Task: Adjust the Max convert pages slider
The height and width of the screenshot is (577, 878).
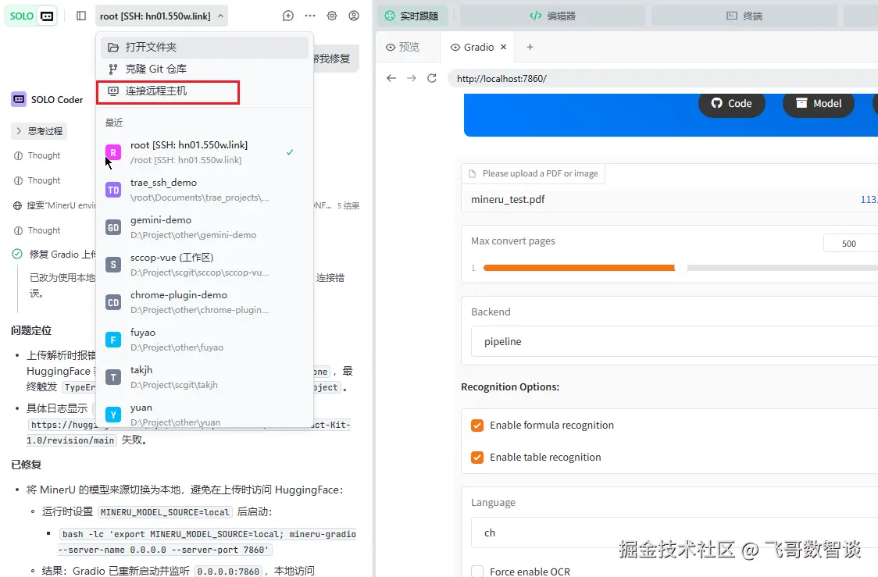Action: [x=680, y=268]
